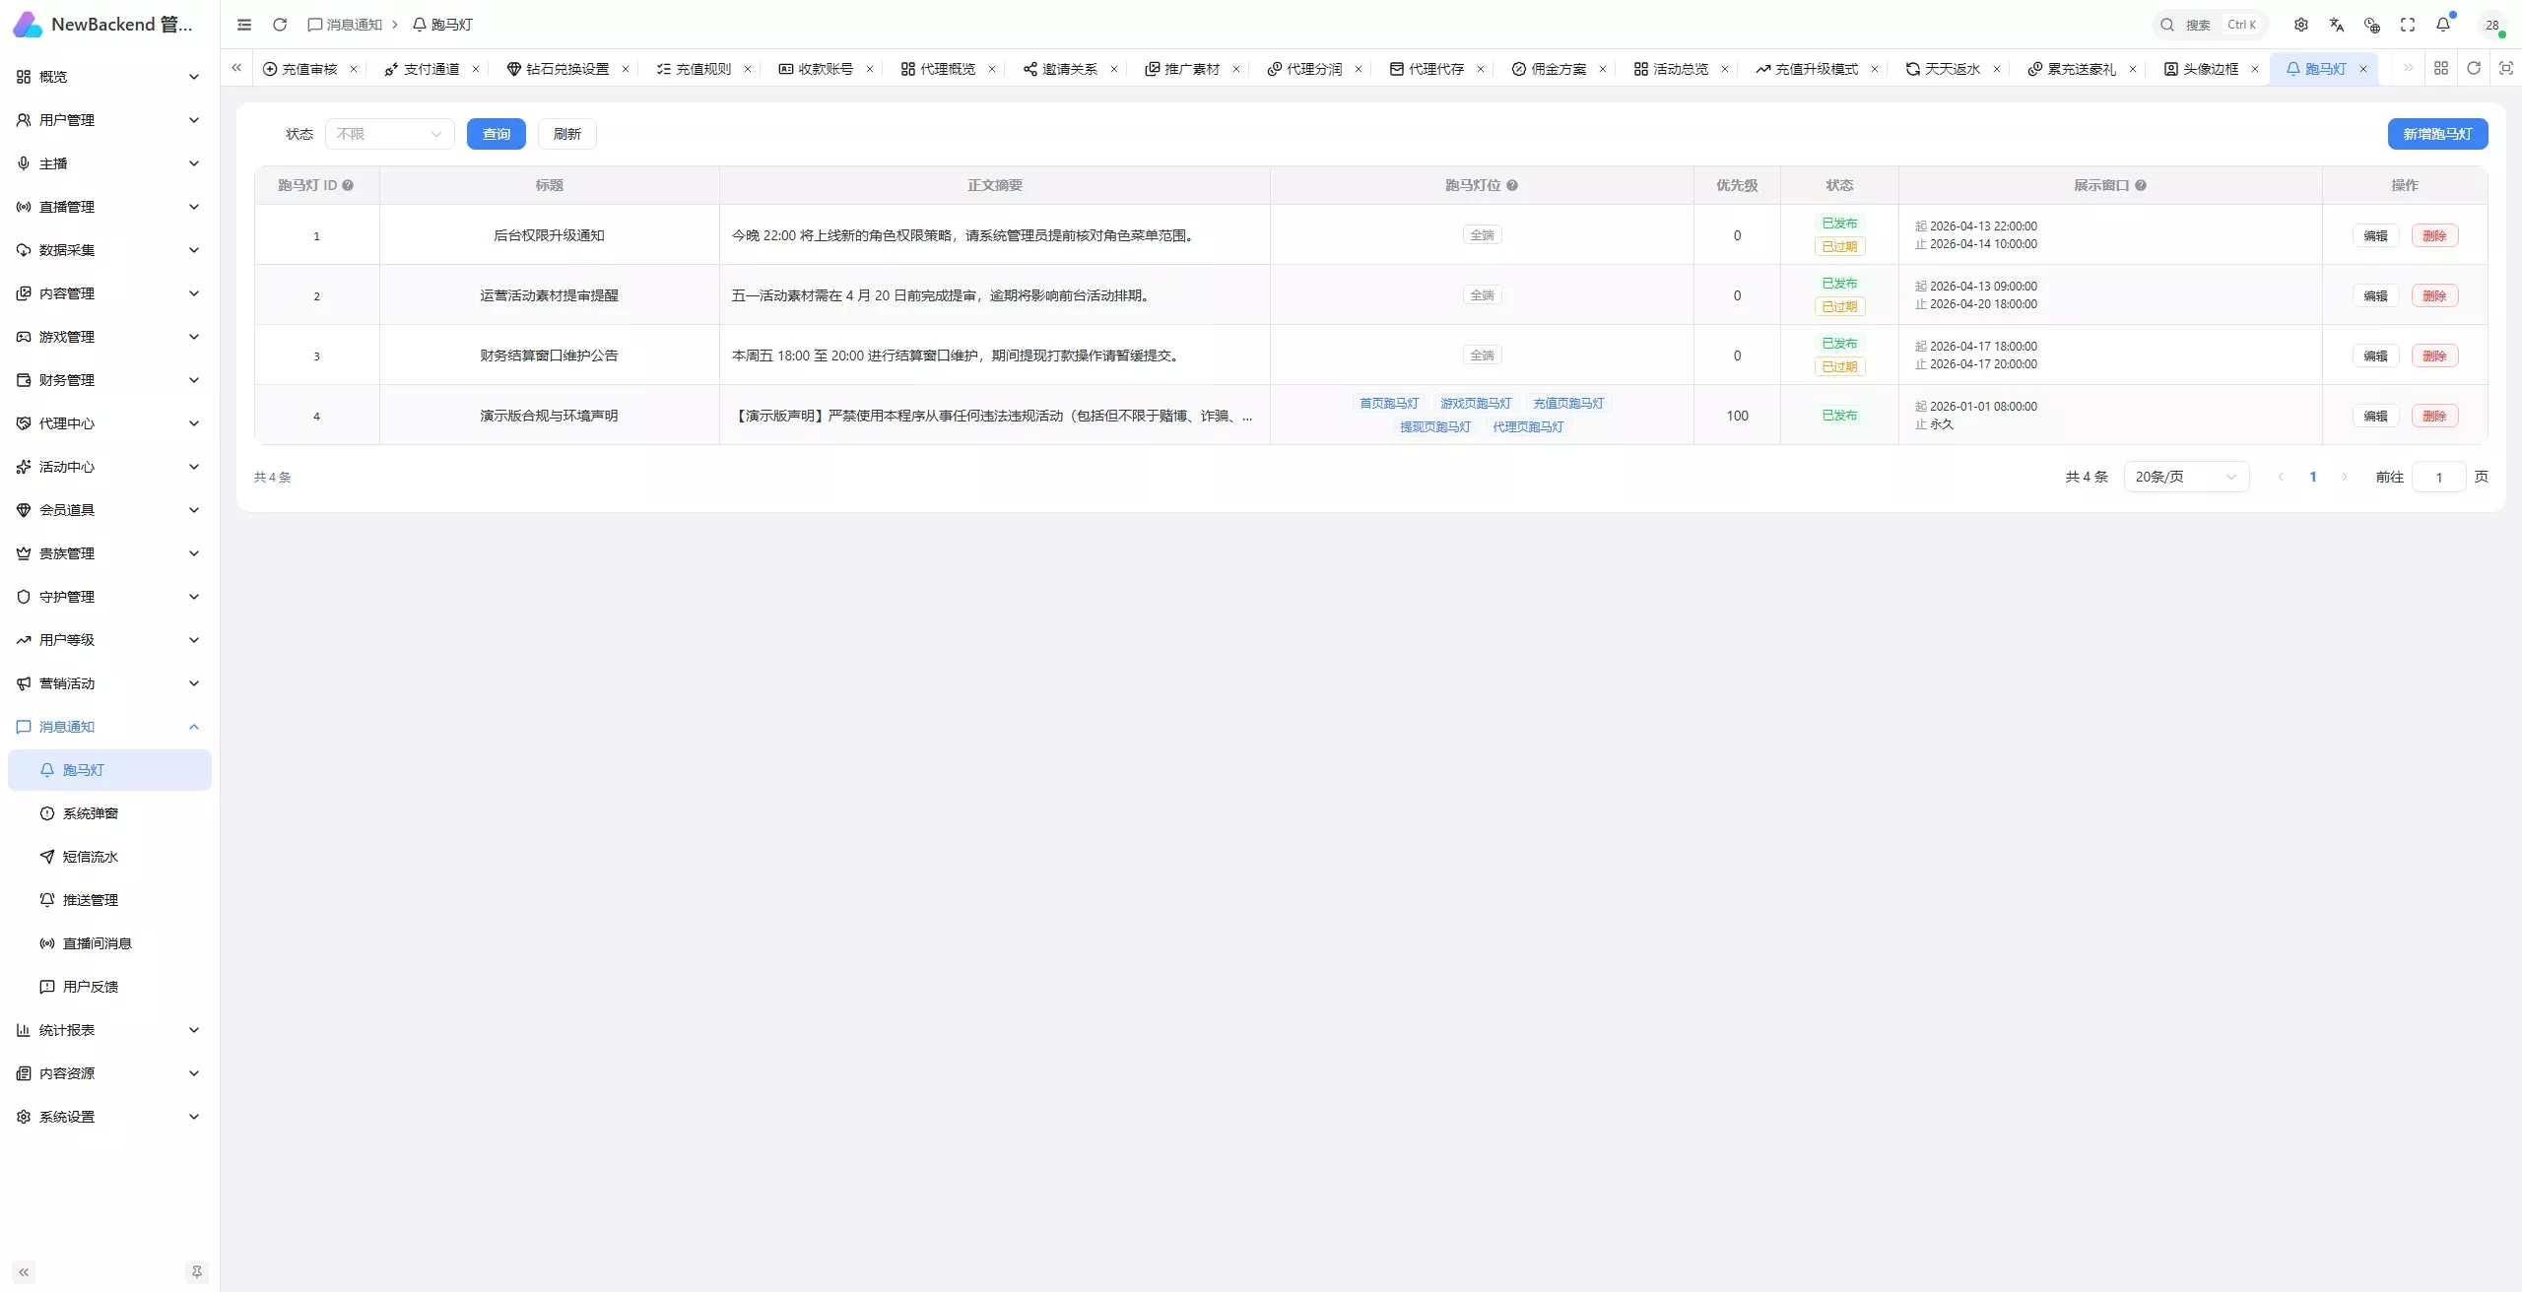Open the user avatar labeled 28
The image size is (2522, 1292).
[2492, 25]
